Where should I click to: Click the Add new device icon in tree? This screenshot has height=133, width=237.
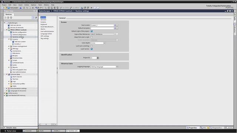coord(9,25)
